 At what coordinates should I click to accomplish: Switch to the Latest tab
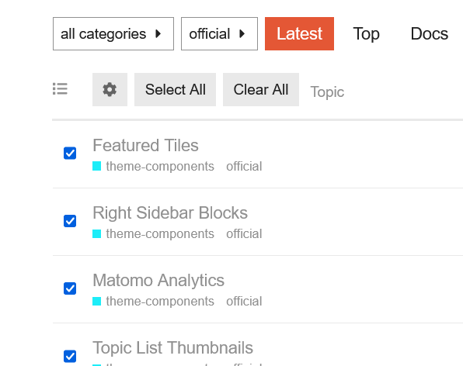pyautogui.click(x=299, y=34)
